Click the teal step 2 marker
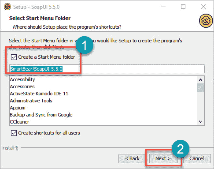This screenshot has width=214, height=169. tap(181, 149)
